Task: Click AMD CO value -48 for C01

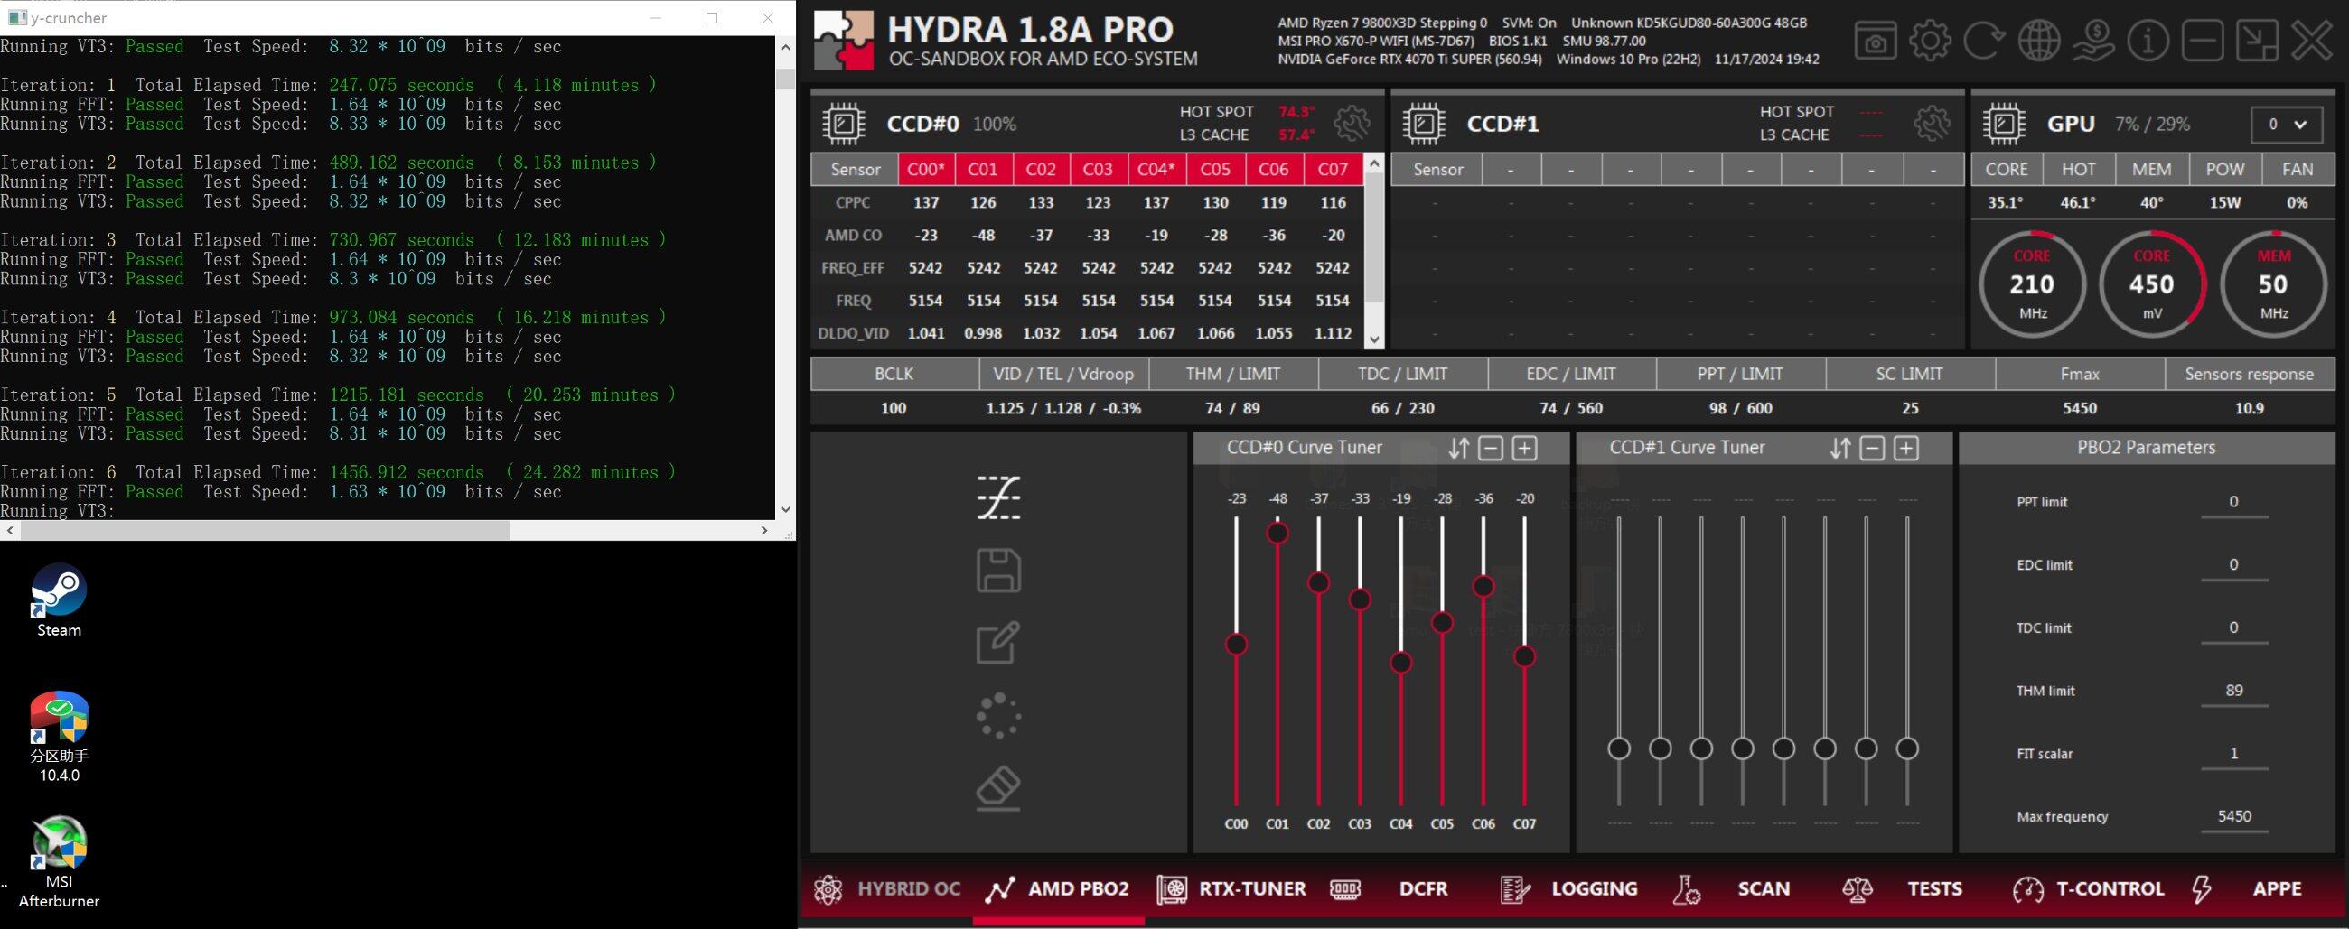Action: 983,235
